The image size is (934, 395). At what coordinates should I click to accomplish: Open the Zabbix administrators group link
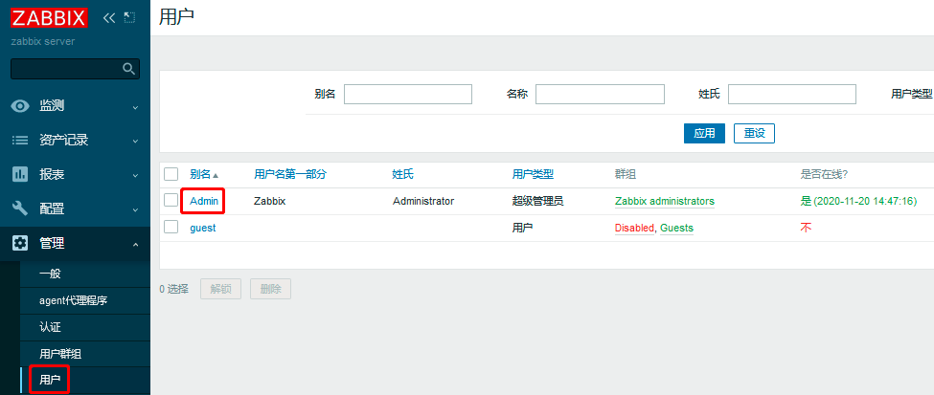[x=664, y=201]
